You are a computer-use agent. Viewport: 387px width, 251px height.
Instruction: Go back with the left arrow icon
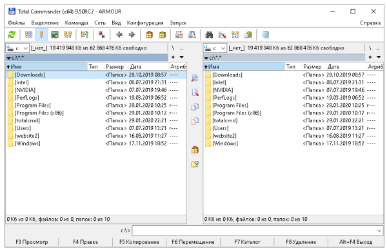(119, 35)
